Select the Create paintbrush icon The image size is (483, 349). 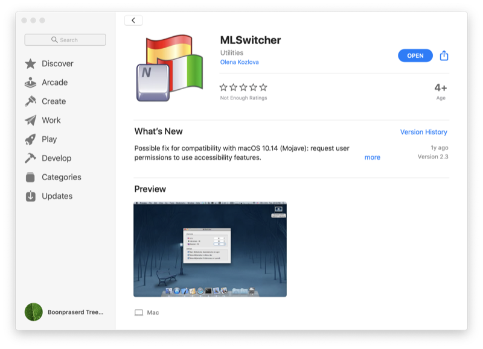[31, 101]
